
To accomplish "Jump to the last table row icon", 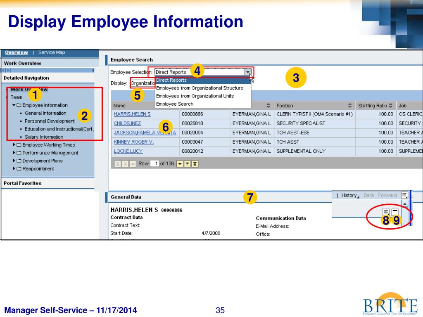I will point(195,163).
